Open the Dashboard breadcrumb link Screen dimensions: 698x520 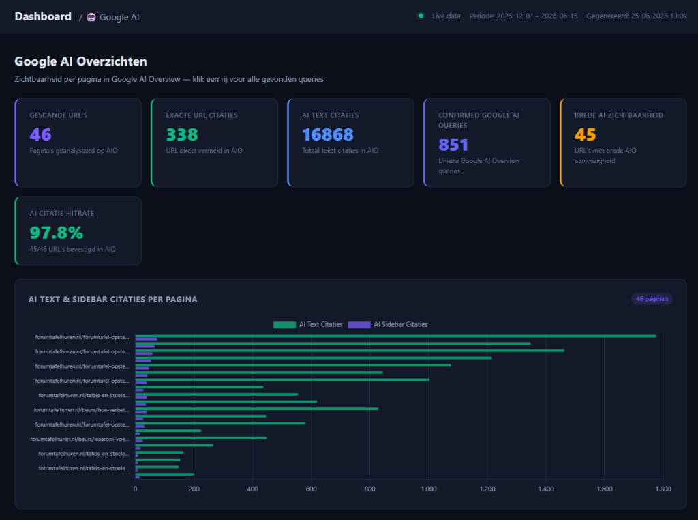tap(43, 16)
